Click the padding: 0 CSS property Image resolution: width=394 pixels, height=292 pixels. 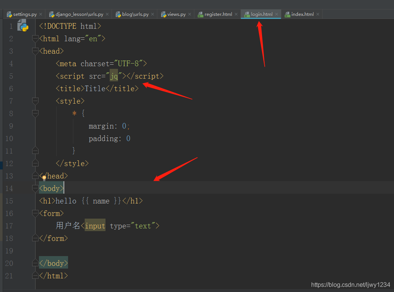click(110, 138)
